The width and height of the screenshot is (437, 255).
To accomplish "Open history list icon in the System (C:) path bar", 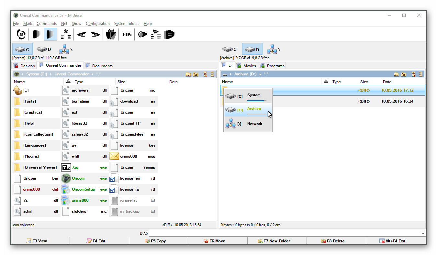I will [212, 74].
